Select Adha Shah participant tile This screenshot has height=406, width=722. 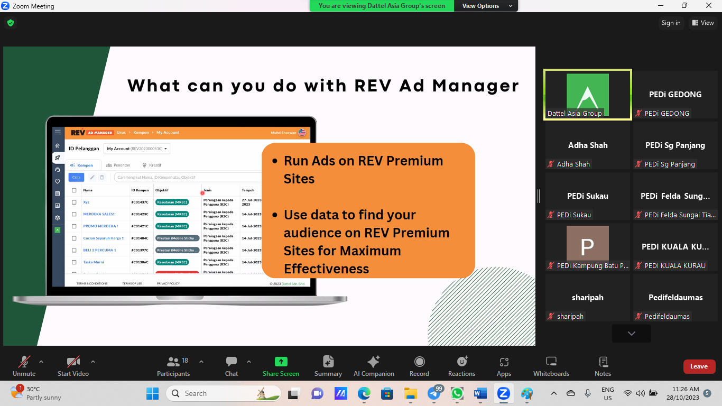click(588, 145)
